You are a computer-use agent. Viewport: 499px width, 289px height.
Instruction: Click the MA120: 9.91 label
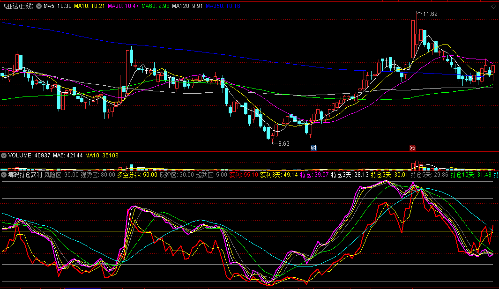(x=187, y=6)
